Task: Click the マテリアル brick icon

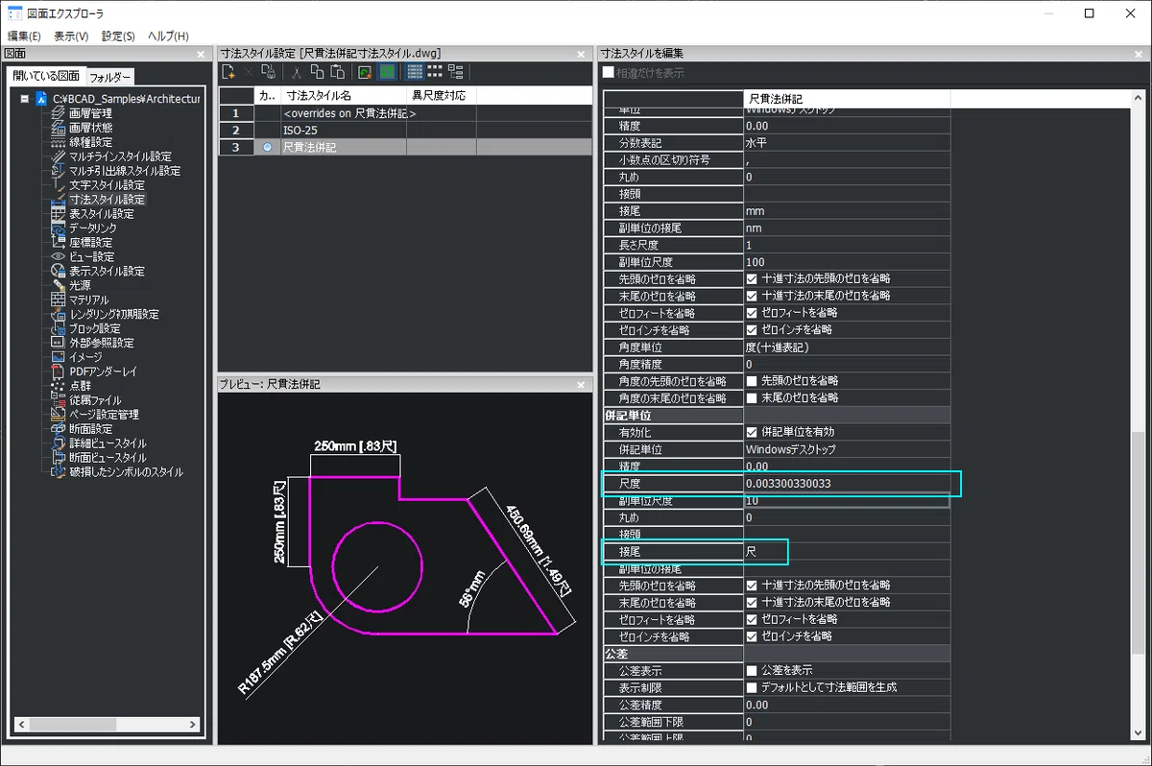Action: (58, 299)
